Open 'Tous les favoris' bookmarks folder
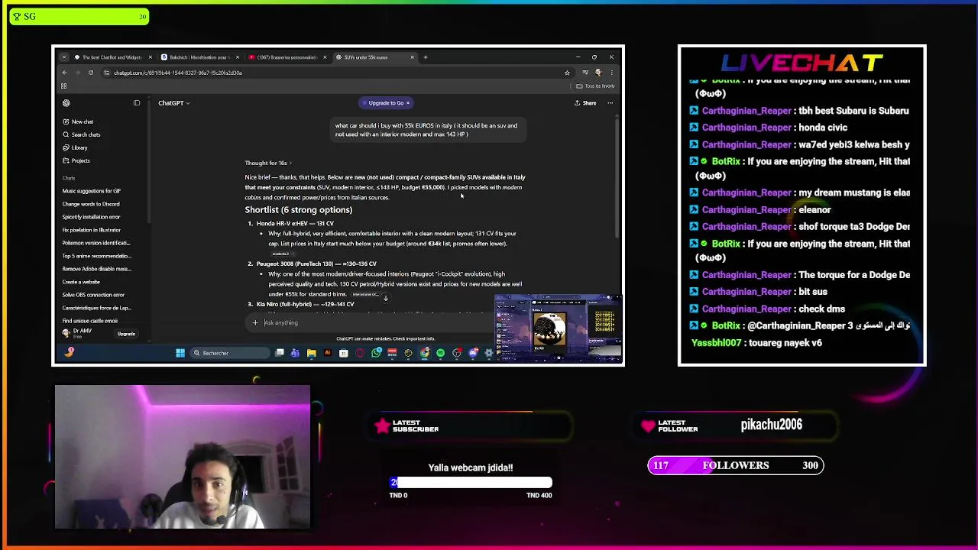This screenshot has height=550, width=978. 596,86
